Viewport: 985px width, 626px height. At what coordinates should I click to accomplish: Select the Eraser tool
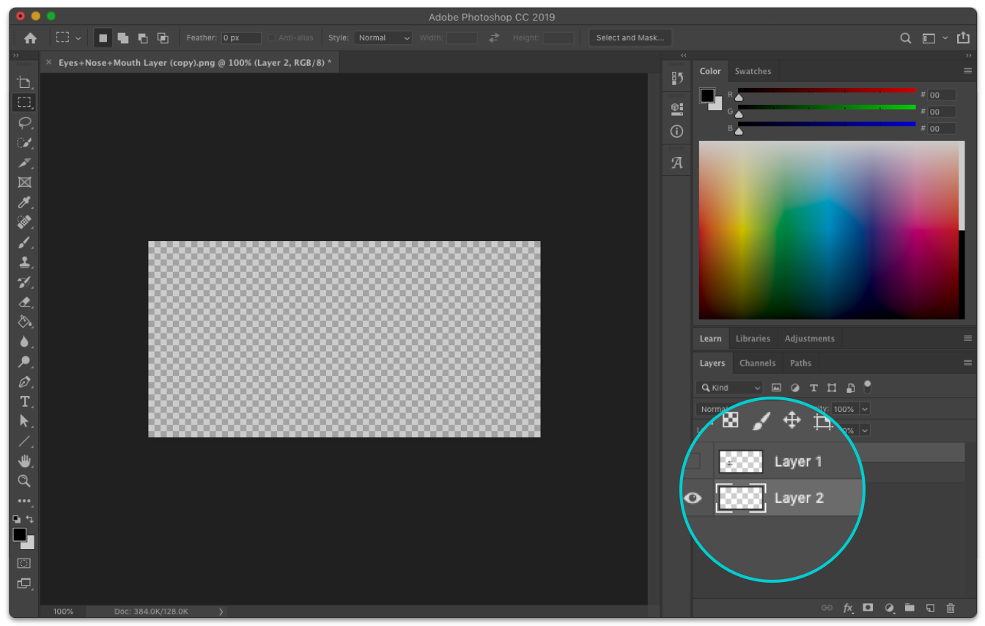pyautogui.click(x=24, y=301)
